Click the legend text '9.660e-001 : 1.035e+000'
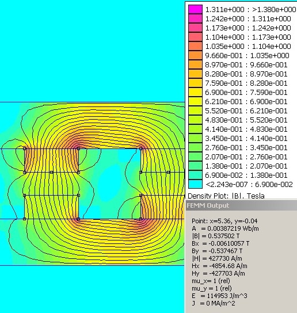Image resolution: width=297 pixels, height=313 pixels. click(x=247, y=55)
